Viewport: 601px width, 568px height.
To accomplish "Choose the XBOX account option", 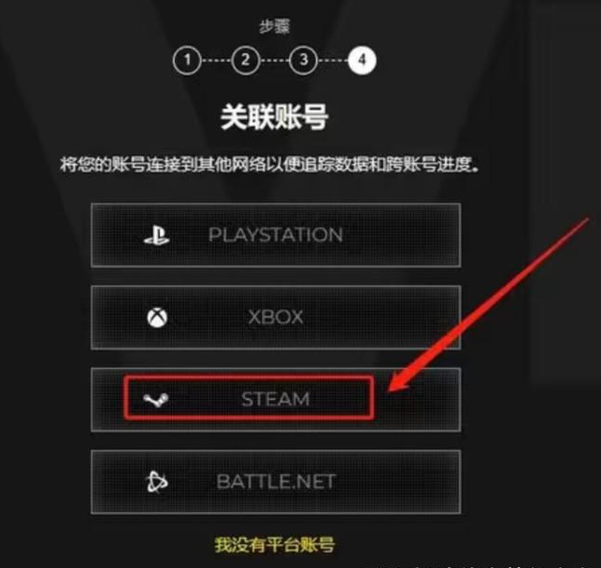I will (276, 318).
